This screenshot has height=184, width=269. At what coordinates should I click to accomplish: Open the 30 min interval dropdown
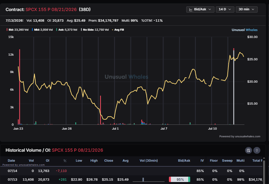(246, 9)
